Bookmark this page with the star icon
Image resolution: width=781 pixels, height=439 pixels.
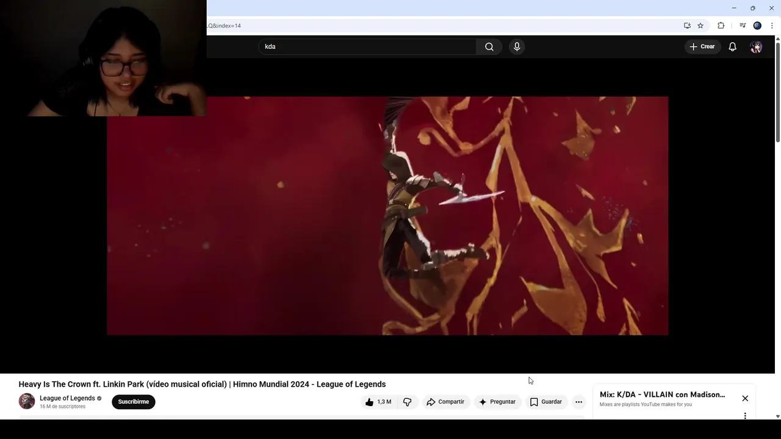(x=700, y=26)
